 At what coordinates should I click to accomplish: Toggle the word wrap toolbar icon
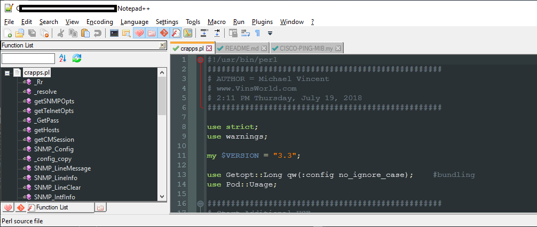[x=245, y=33]
